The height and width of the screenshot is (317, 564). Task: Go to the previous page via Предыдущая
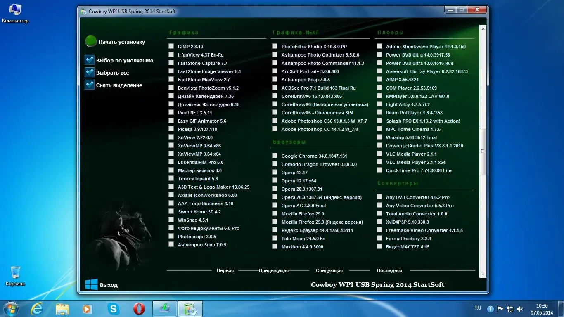[274, 270]
